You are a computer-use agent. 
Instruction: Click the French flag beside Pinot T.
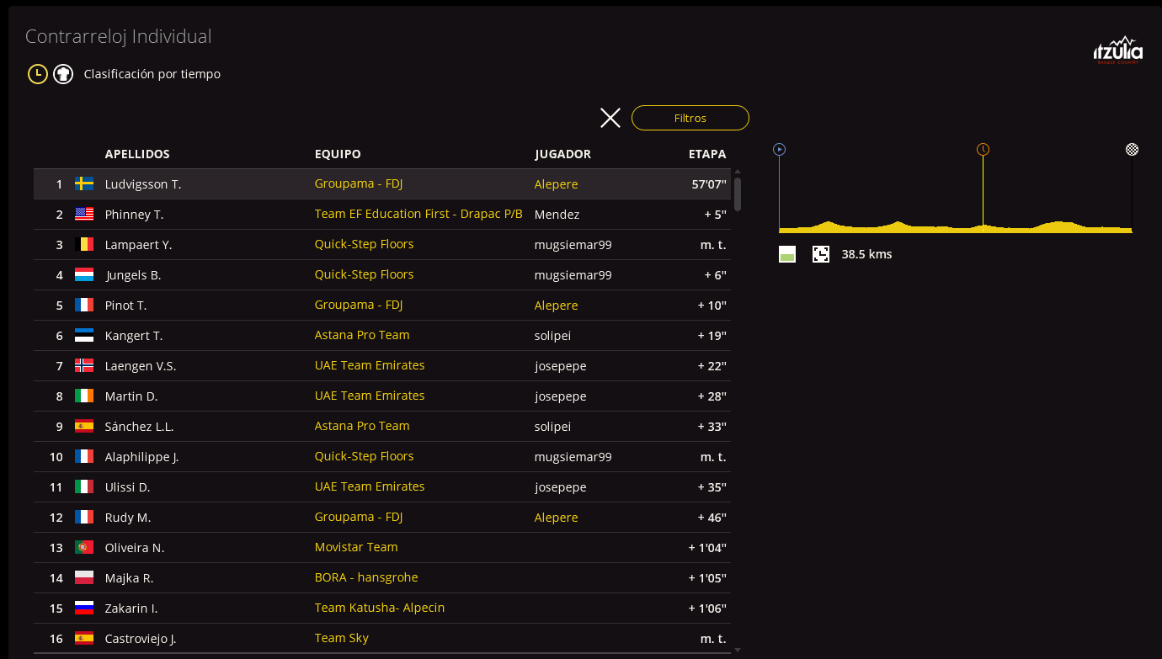pos(84,305)
